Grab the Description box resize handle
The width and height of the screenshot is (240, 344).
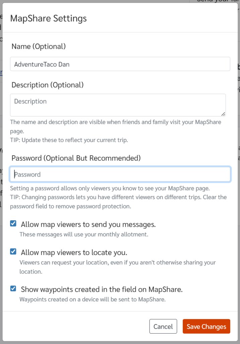coord(223,114)
